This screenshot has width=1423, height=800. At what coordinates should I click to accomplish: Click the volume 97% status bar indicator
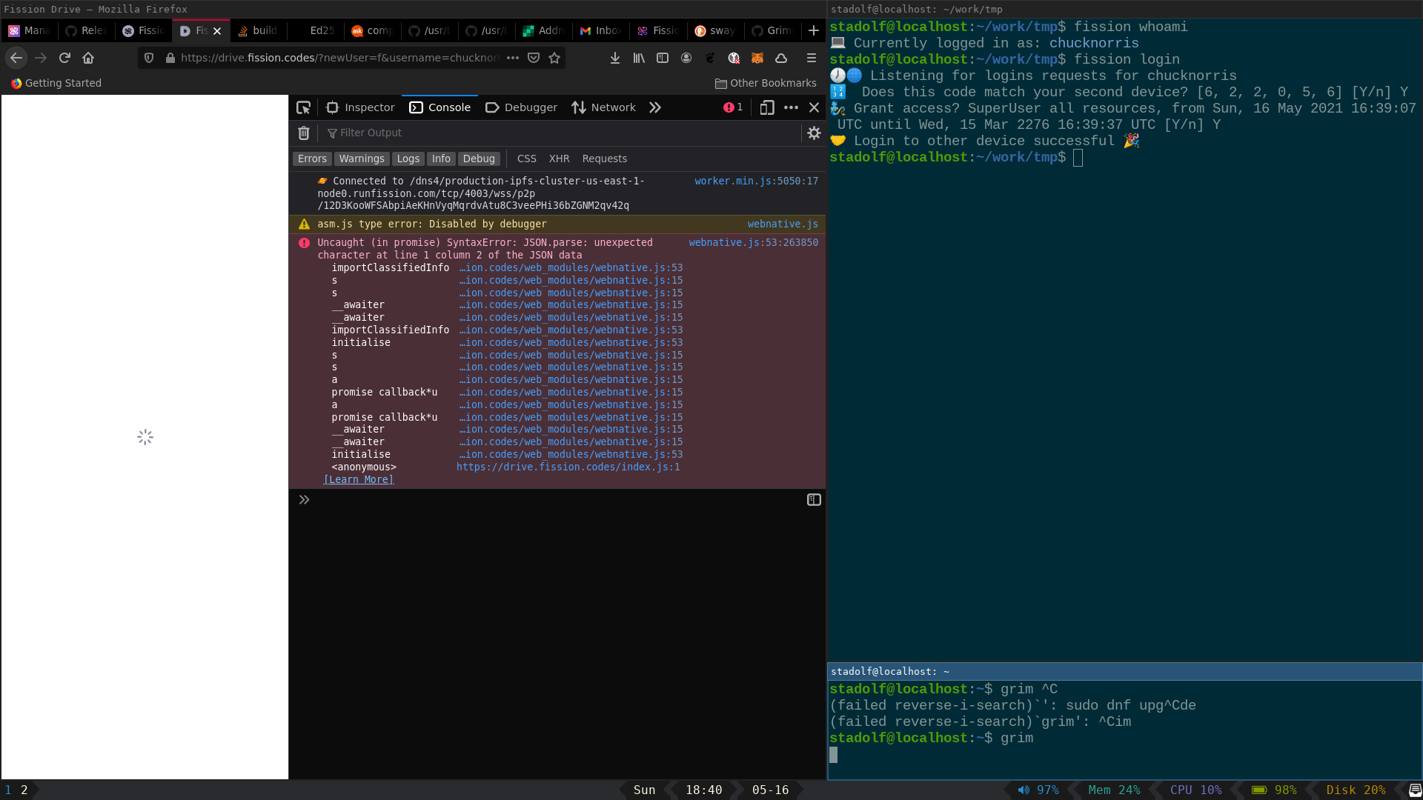point(1038,790)
